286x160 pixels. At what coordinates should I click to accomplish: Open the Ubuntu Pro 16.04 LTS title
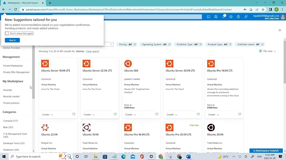pyautogui.click(x=137, y=135)
